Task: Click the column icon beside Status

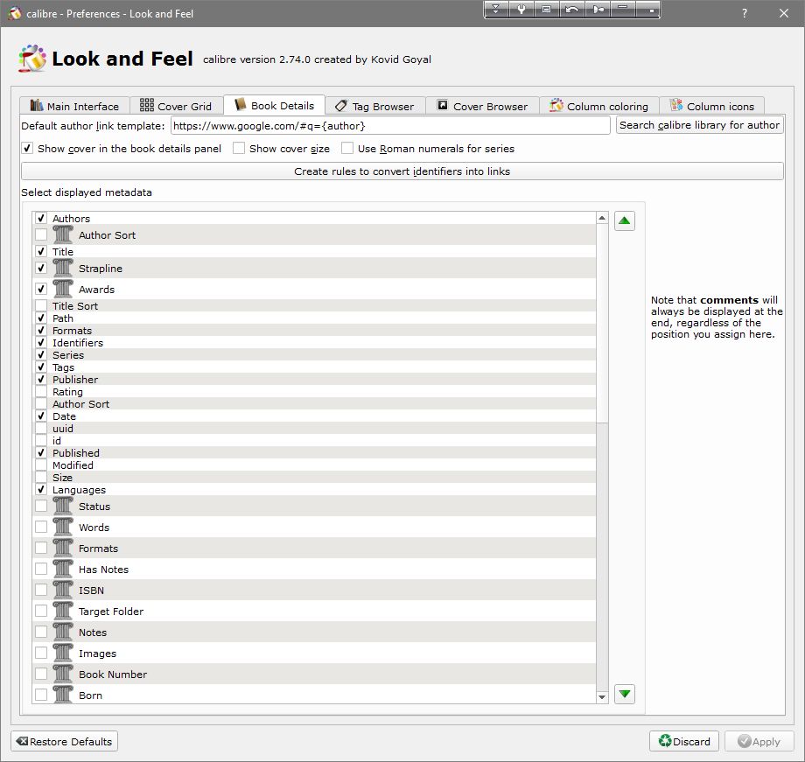Action: point(63,507)
